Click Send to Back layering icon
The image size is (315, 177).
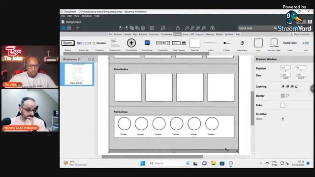296,87
